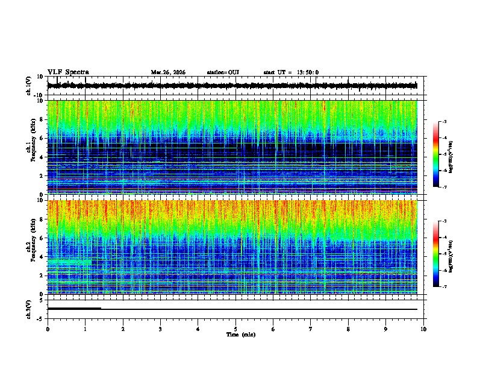
Task: Click time axis tick label "9"
Action: 385,329
